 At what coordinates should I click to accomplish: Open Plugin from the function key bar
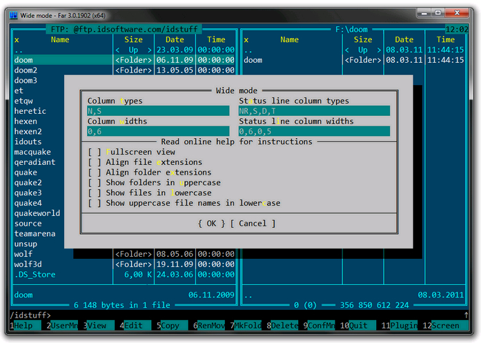tap(404, 325)
